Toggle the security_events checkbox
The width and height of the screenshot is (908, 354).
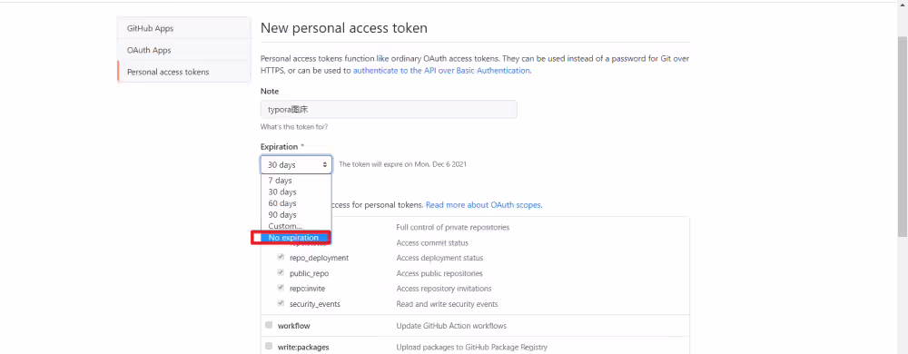click(281, 303)
